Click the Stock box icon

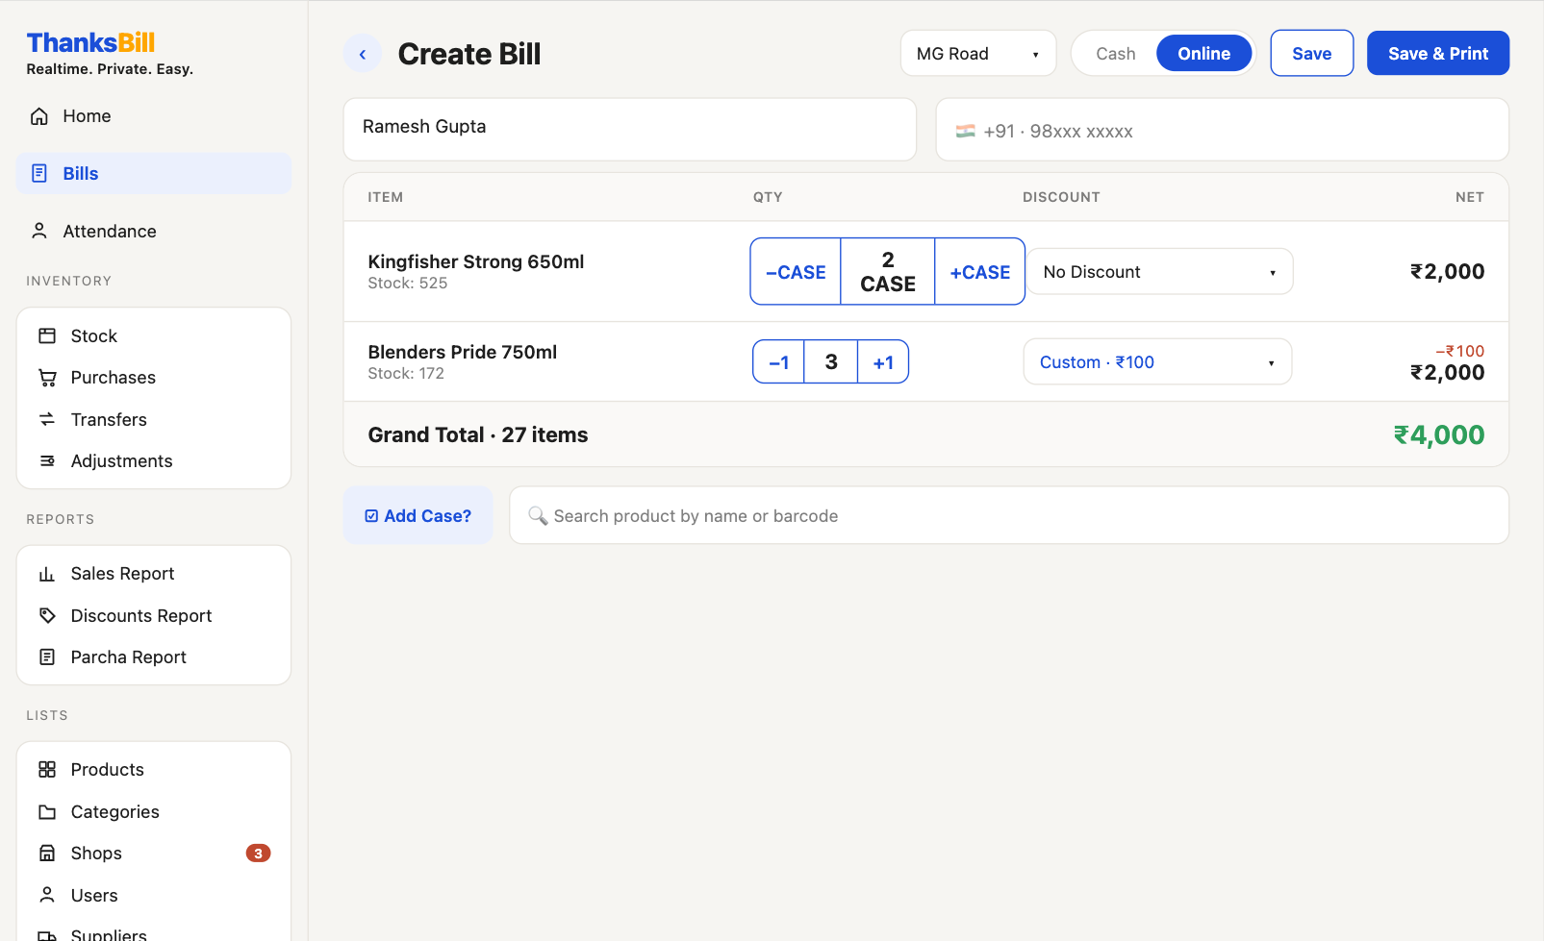point(47,335)
